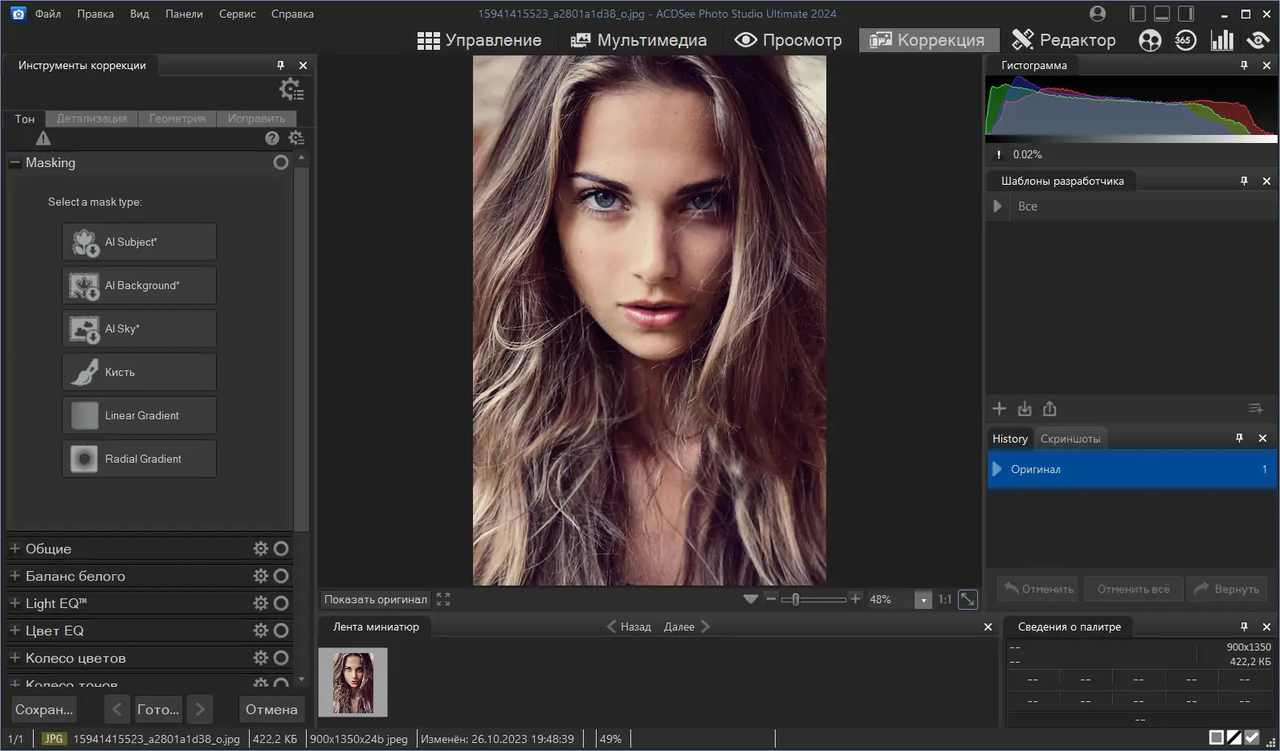The width and height of the screenshot is (1280, 751).
Task: Choose the AI Sky mask
Action: [139, 329]
